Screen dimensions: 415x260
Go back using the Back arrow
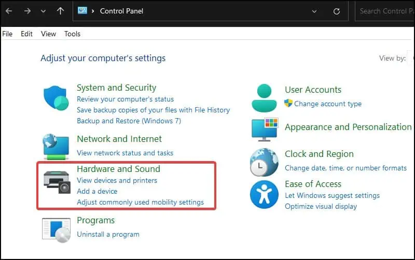tap(9, 11)
